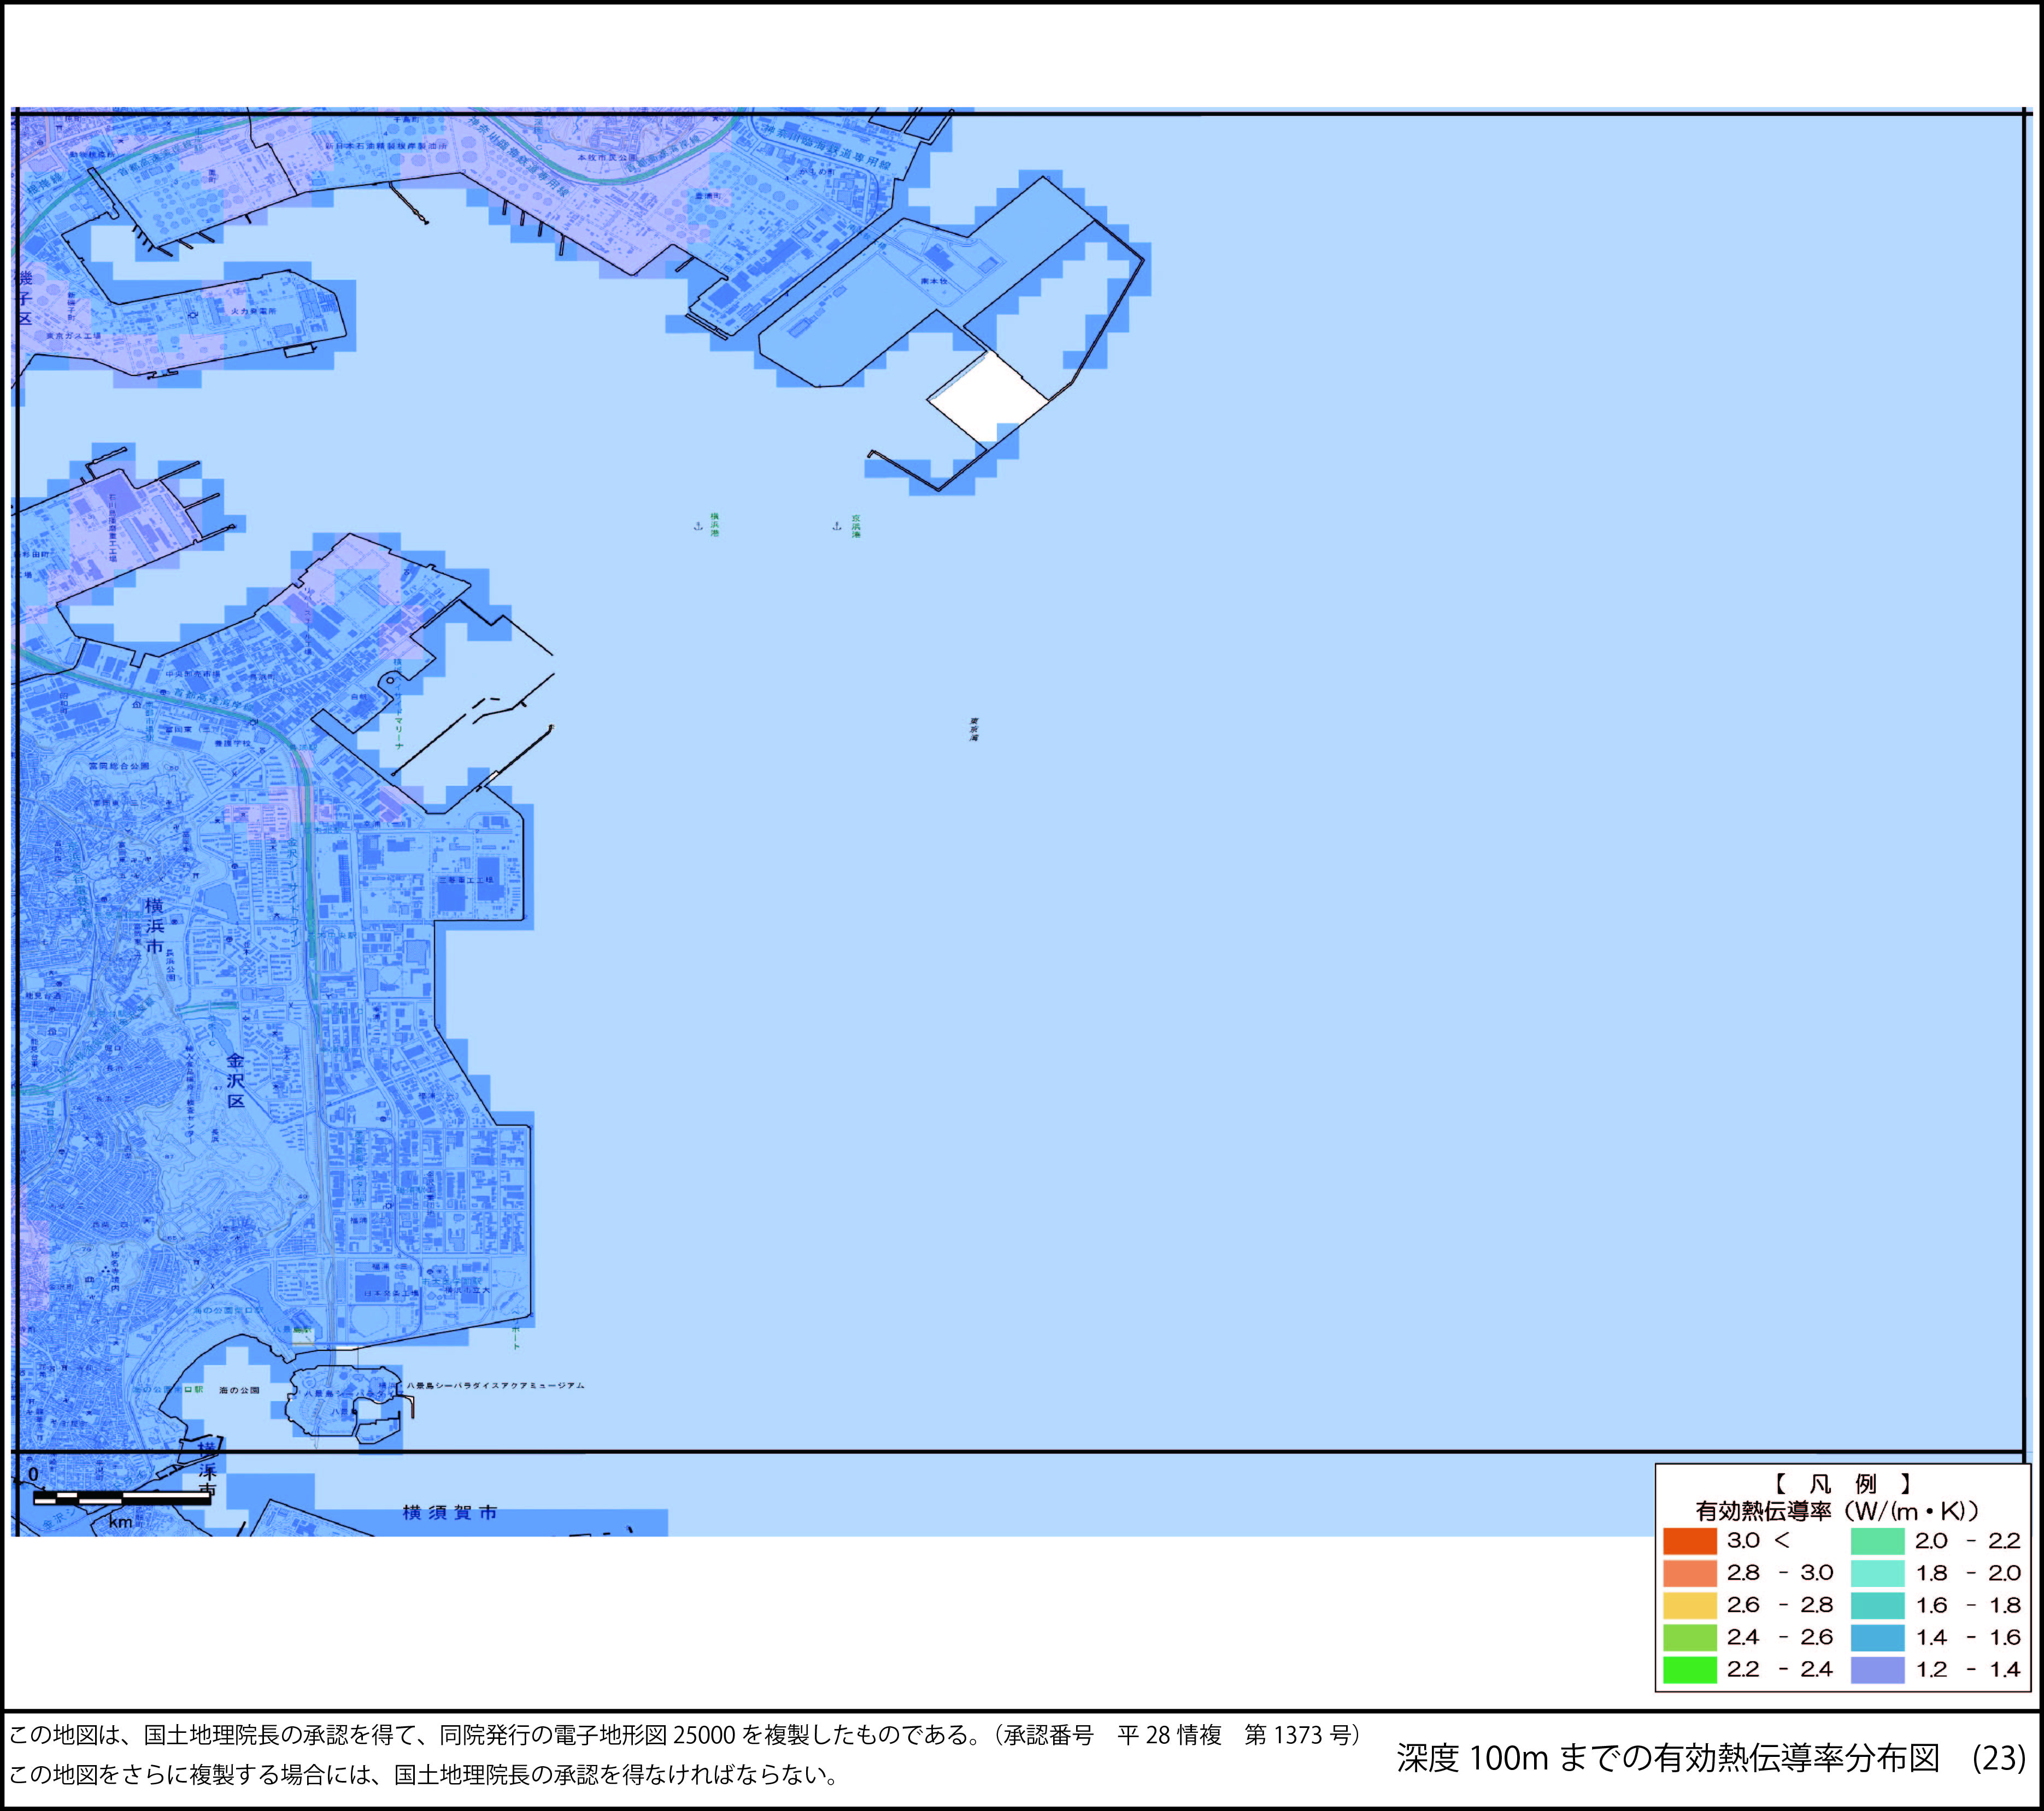
Task: Select the 1.2 - 1.4 purple swatch
Action: point(1877,1669)
